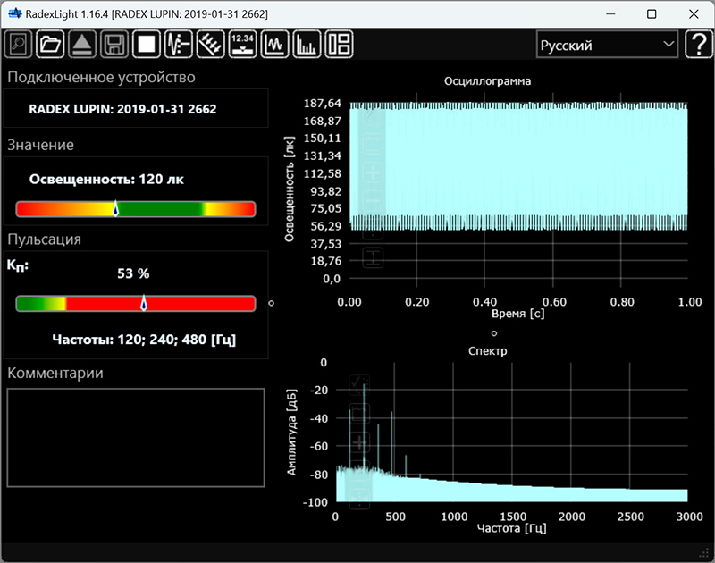The height and width of the screenshot is (563, 715).
Task: Show the oscillogram view icon
Action: (274, 44)
